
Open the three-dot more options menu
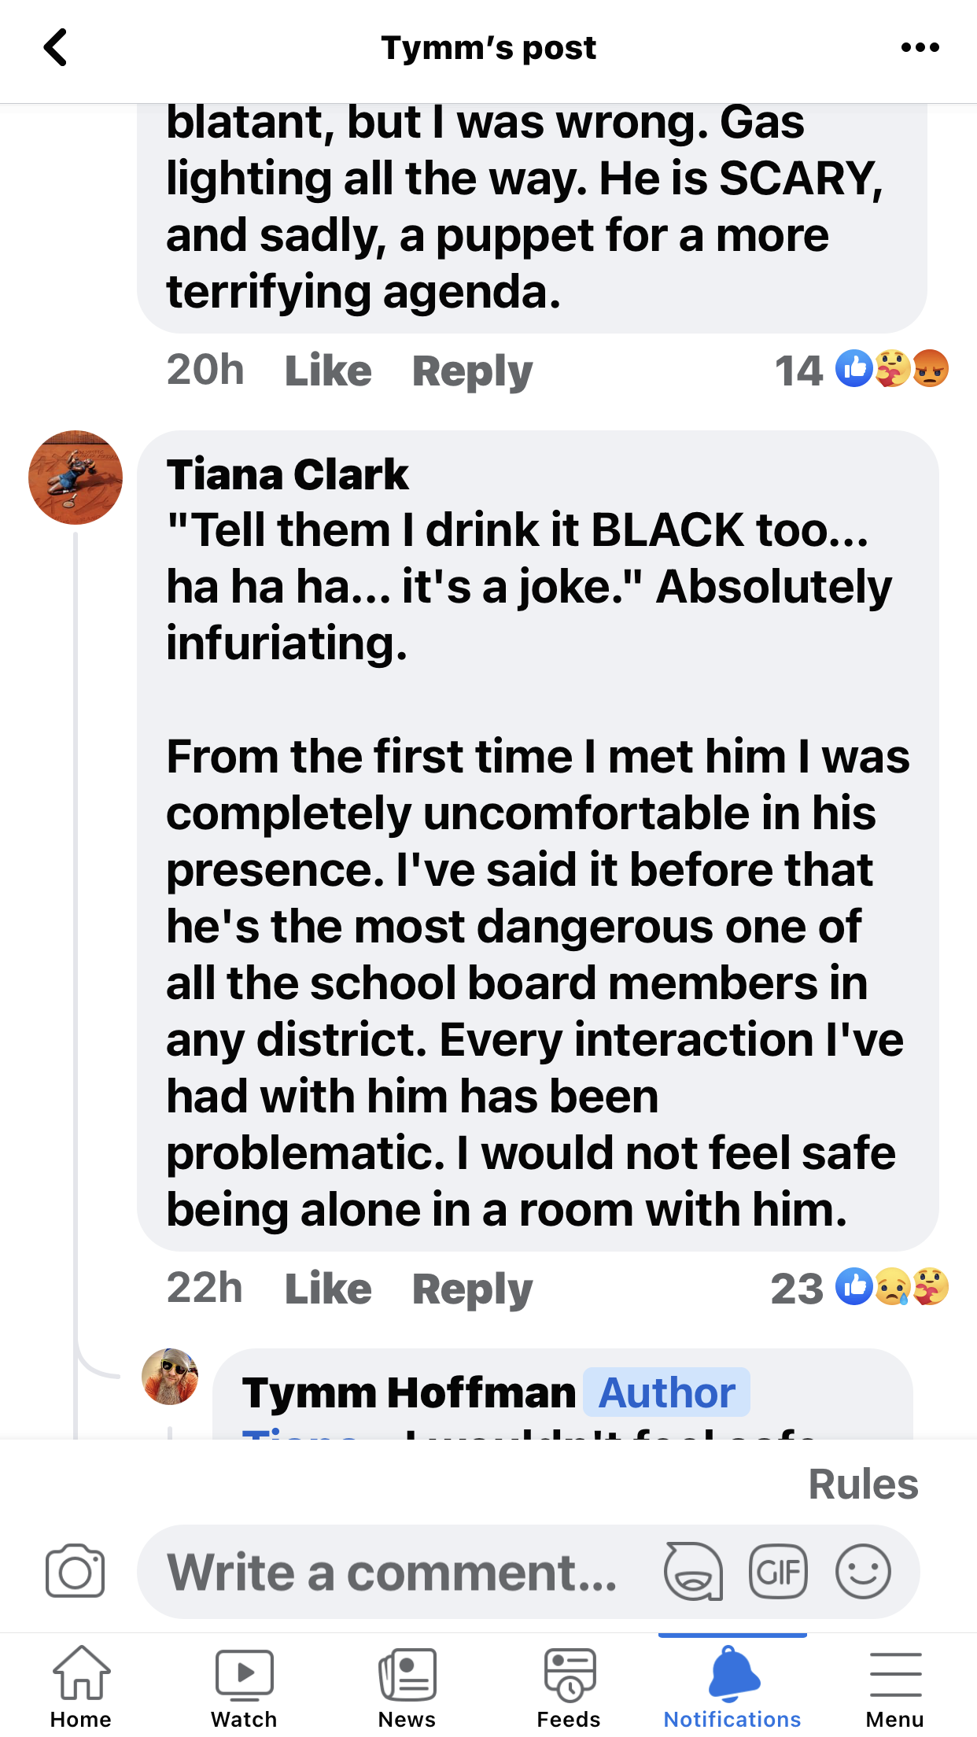[x=920, y=48]
